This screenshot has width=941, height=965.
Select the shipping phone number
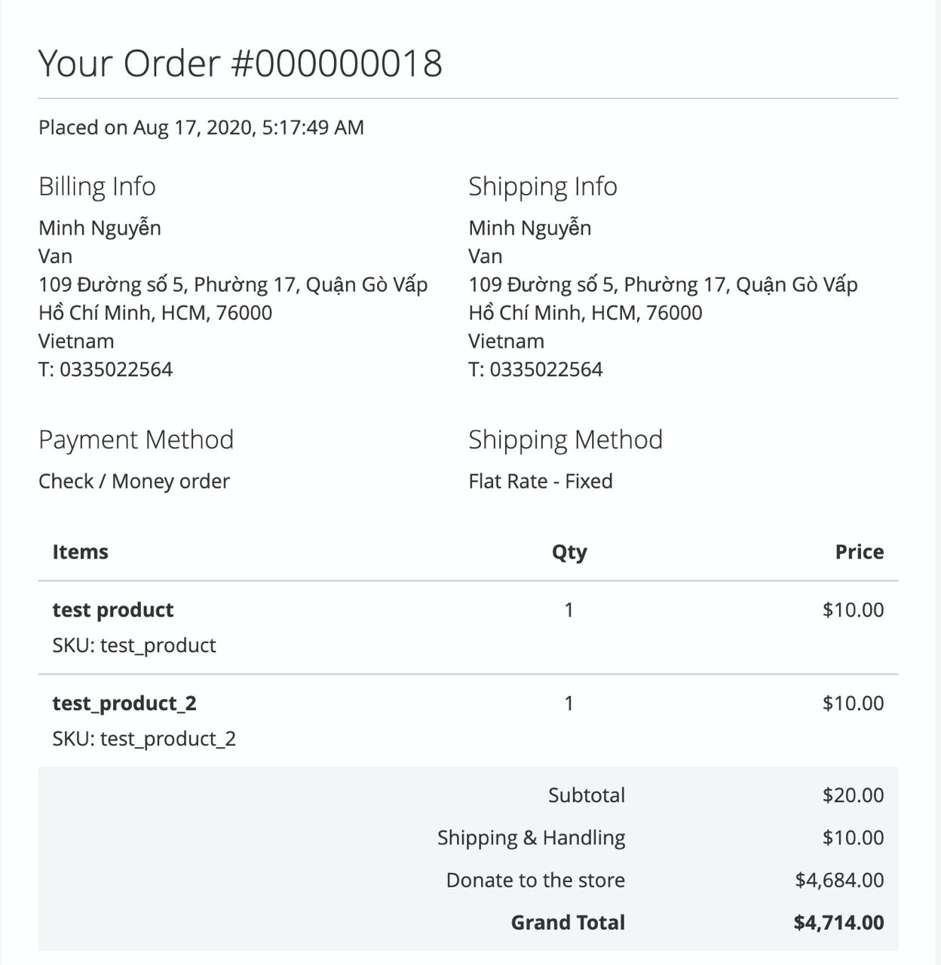coord(545,369)
